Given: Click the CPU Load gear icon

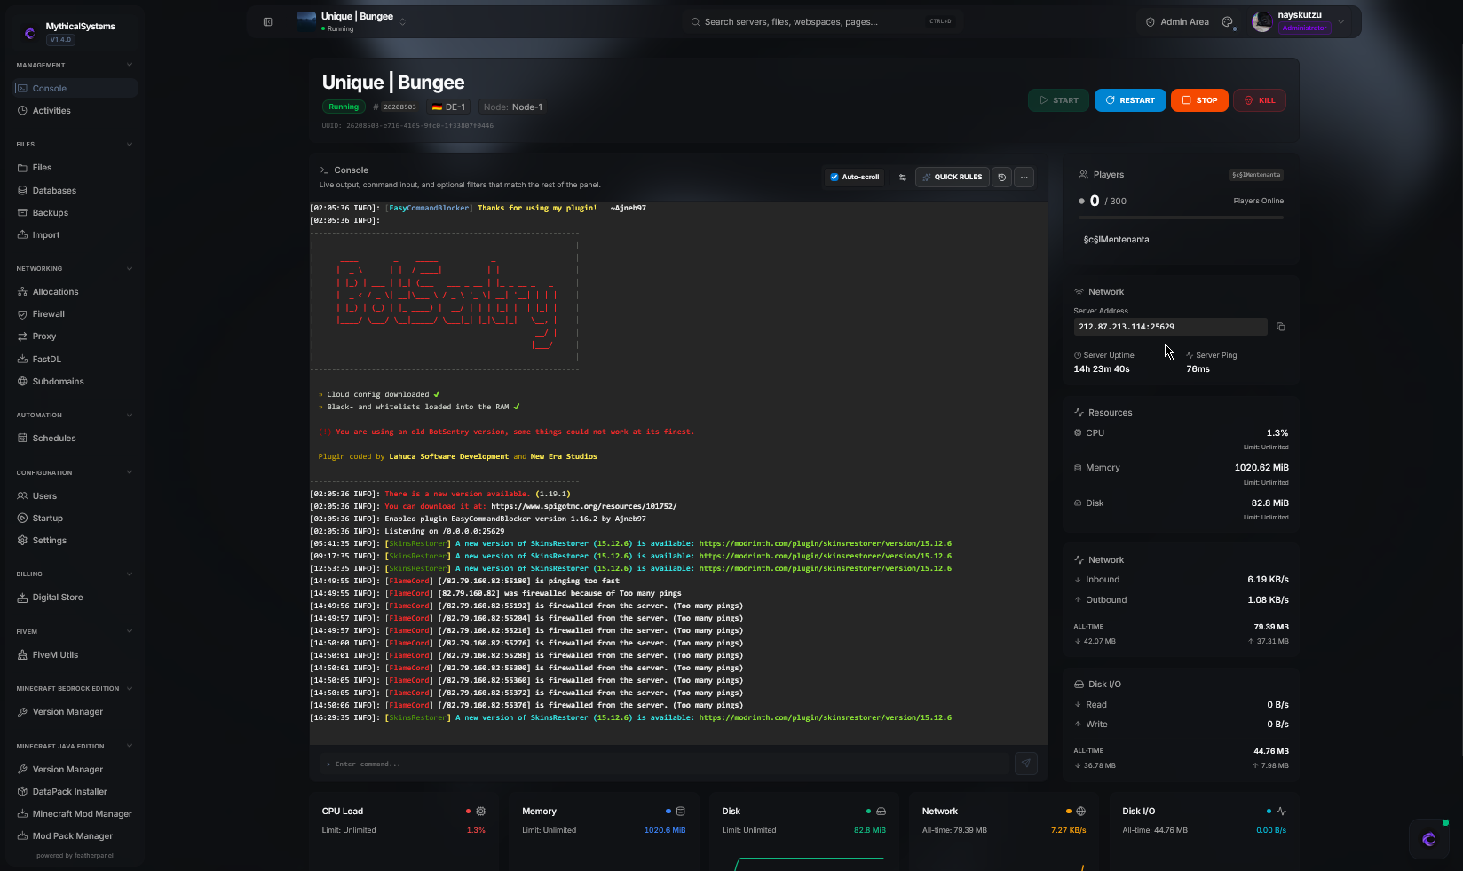Looking at the screenshot, I should click(480, 812).
